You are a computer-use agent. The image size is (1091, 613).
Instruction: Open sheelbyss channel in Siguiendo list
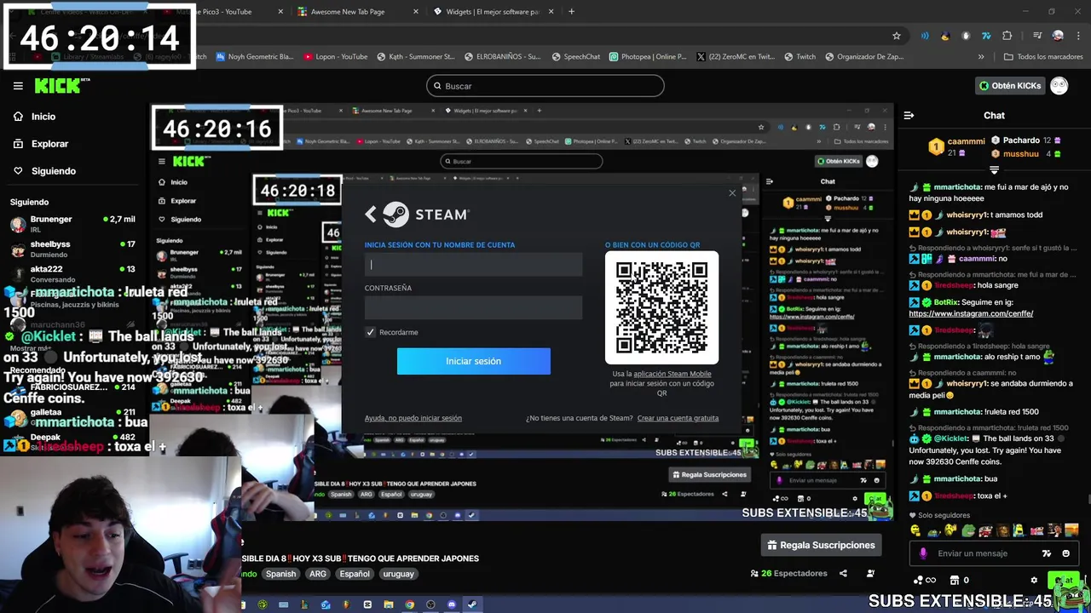(72, 249)
